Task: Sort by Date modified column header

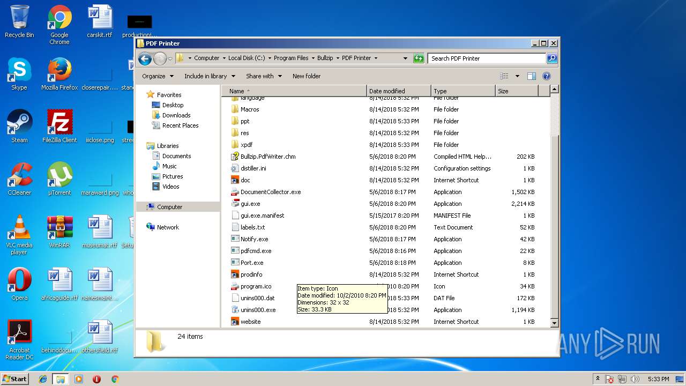Action: tap(399, 91)
